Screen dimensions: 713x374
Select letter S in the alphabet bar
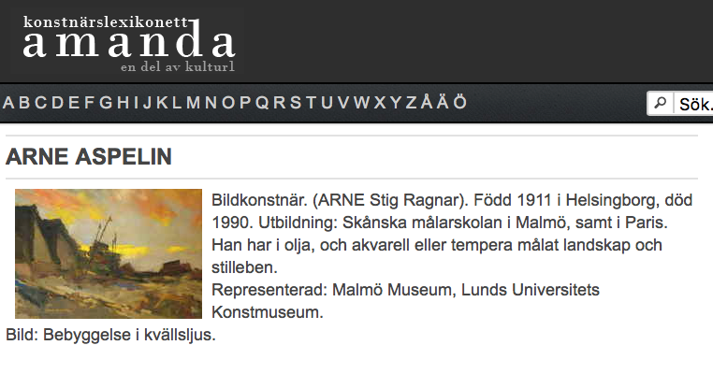[x=296, y=103]
